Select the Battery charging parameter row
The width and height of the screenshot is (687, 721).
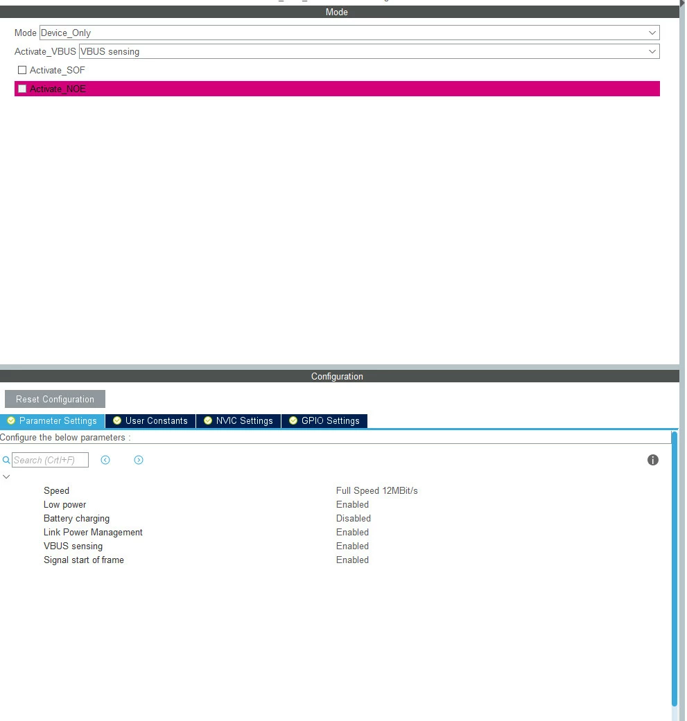pos(335,518)
